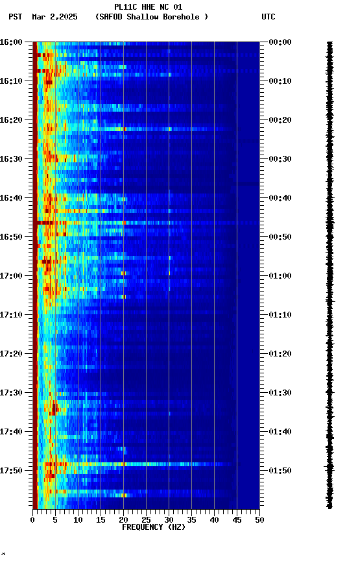Screen dimensions: 358x561
Task: Select the UTC timezone label
Action: (268, 17)
